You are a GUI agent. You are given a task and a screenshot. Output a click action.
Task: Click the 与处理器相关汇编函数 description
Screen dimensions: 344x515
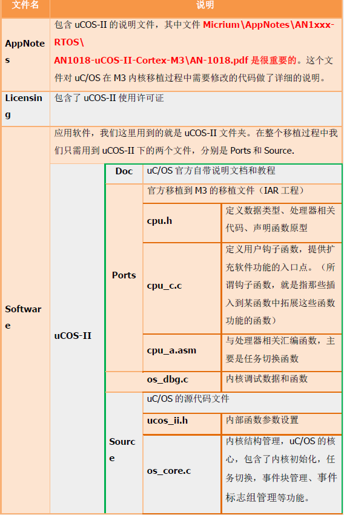pyautogui.click(x=280, y=349)
